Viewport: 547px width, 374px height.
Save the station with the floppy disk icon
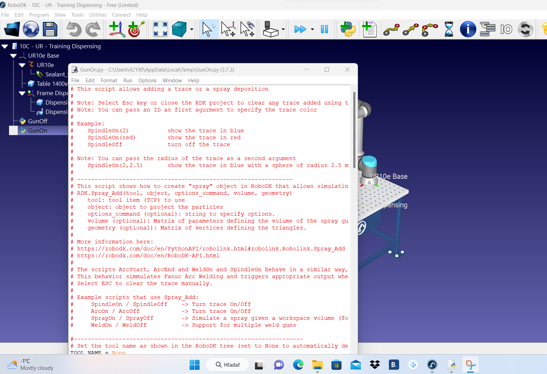[50, 29]
